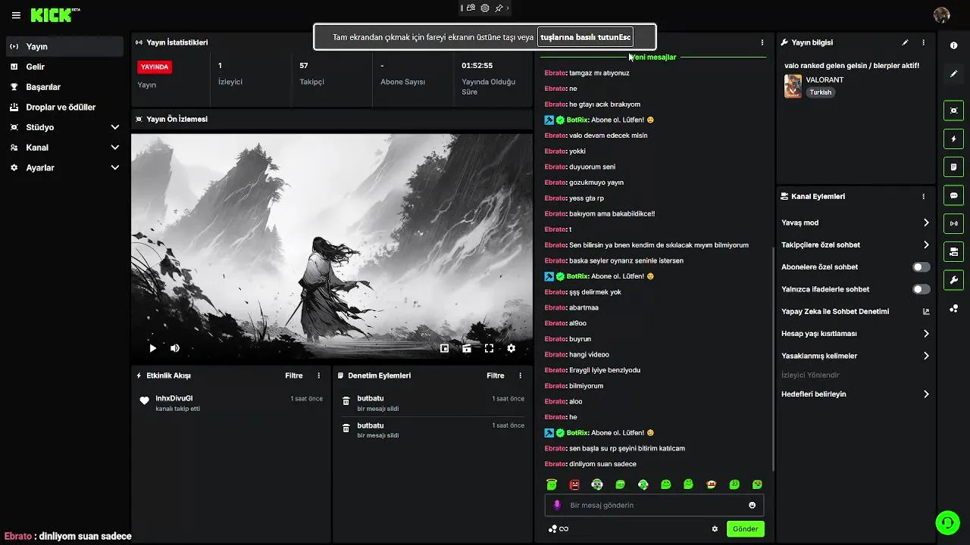Focus the Bir mesaj gönderin input field
The height and width of the screenshot is (545, 970).
click(x=654, y=505)
